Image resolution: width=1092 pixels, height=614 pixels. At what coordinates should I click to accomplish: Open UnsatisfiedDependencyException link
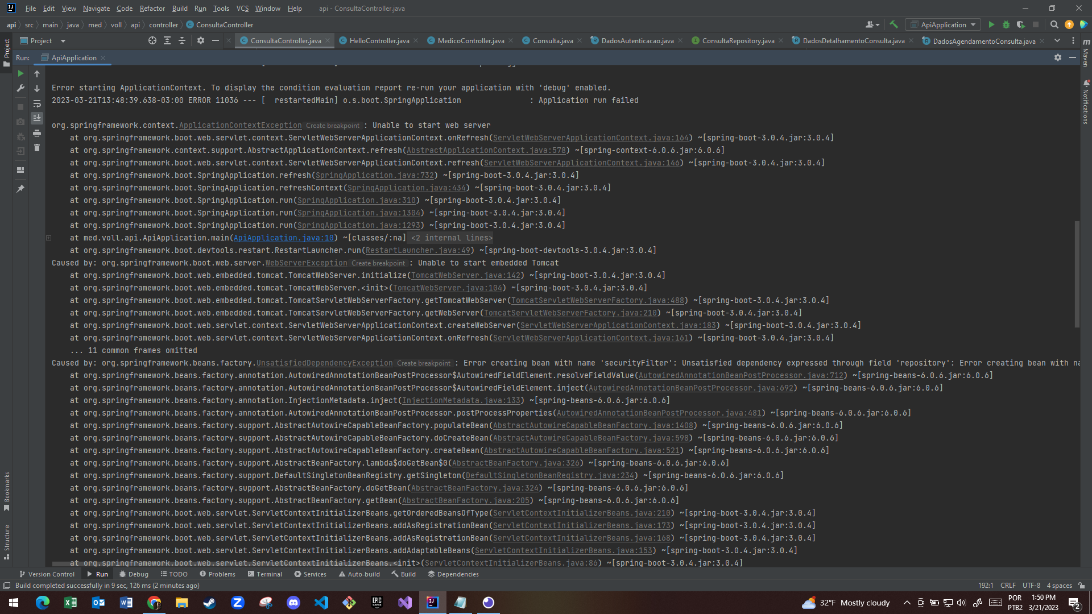click(324, 363)
